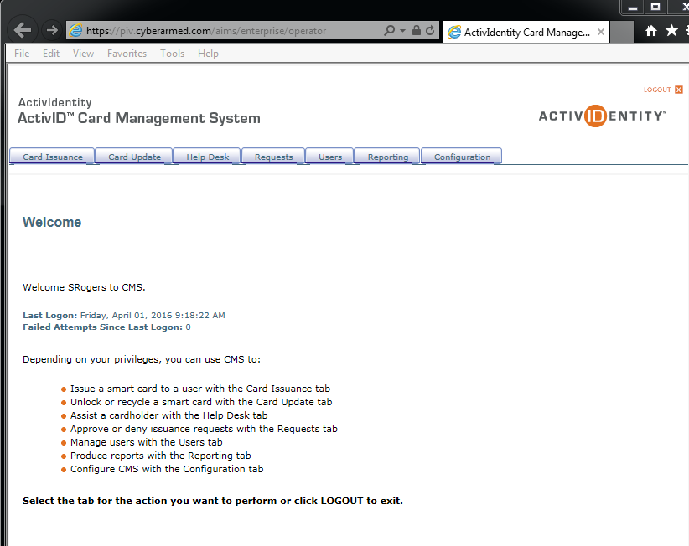Open Favorites star icon
689x546 pixels.
[671, 31]
